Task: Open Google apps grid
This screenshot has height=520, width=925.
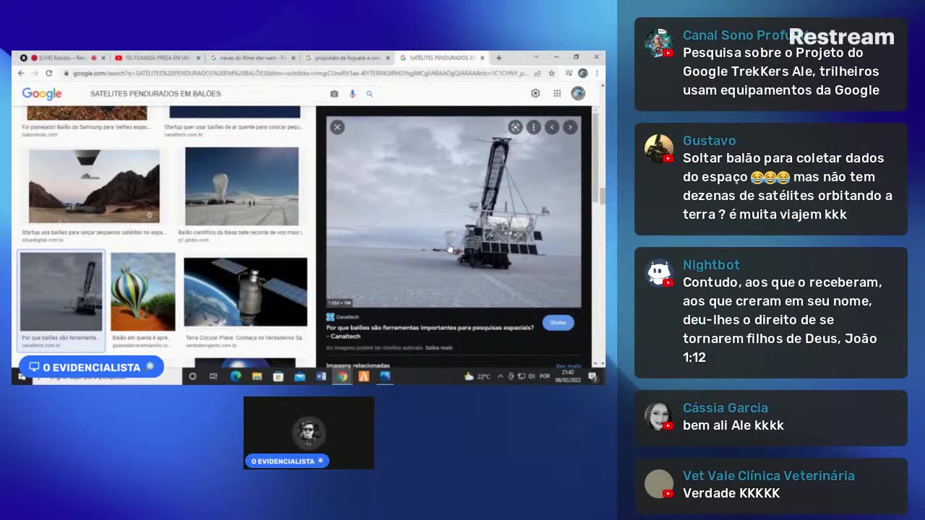Action: point(557,93)
